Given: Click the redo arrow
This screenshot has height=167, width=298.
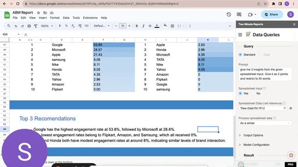Looking at the screenshot, I should tap(22, 26).
